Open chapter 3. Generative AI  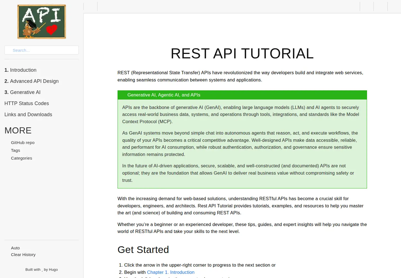click(22, 92)
